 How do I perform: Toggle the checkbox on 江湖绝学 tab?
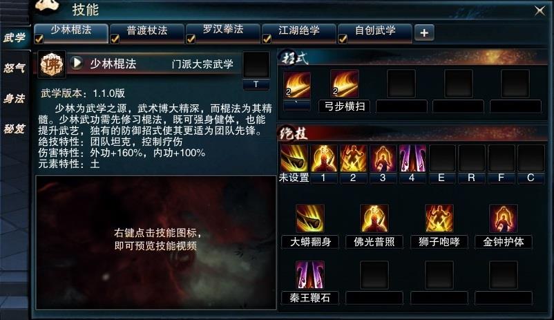[x=267, y=39]
